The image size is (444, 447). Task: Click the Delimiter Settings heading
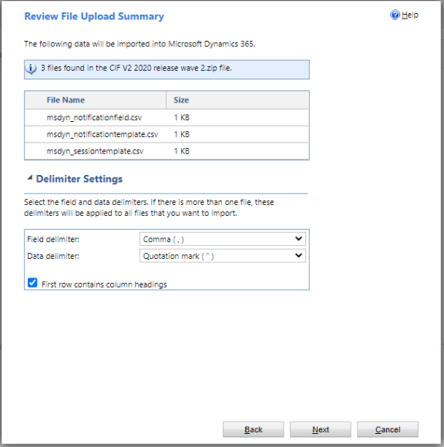(79, 179)
